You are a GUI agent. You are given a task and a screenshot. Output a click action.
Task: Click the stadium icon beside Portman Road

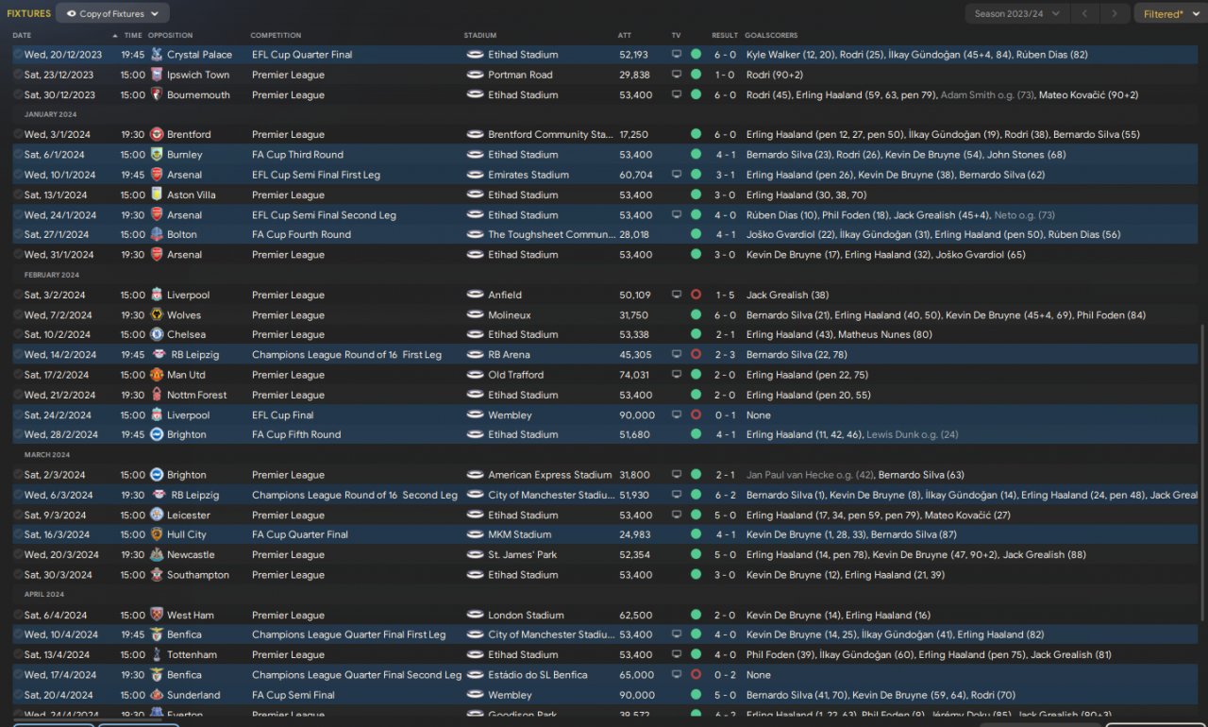coord(475,75)
